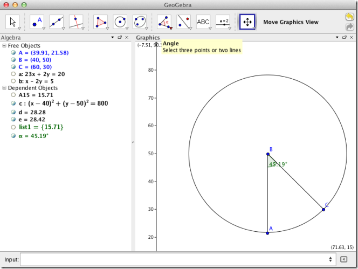Close the Algebra panel

pyautogui.click(x=127, y=37)
